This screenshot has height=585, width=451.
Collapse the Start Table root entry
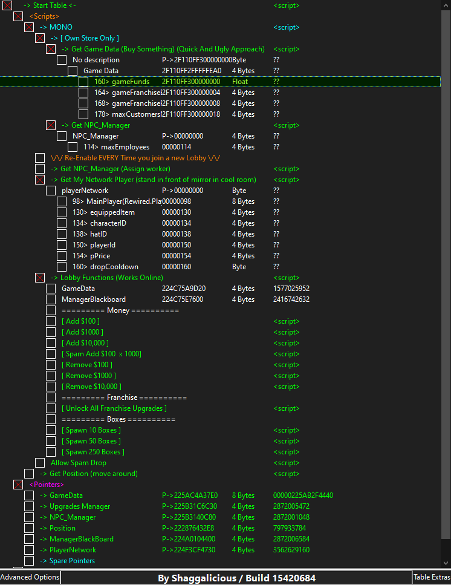point(7,5)
